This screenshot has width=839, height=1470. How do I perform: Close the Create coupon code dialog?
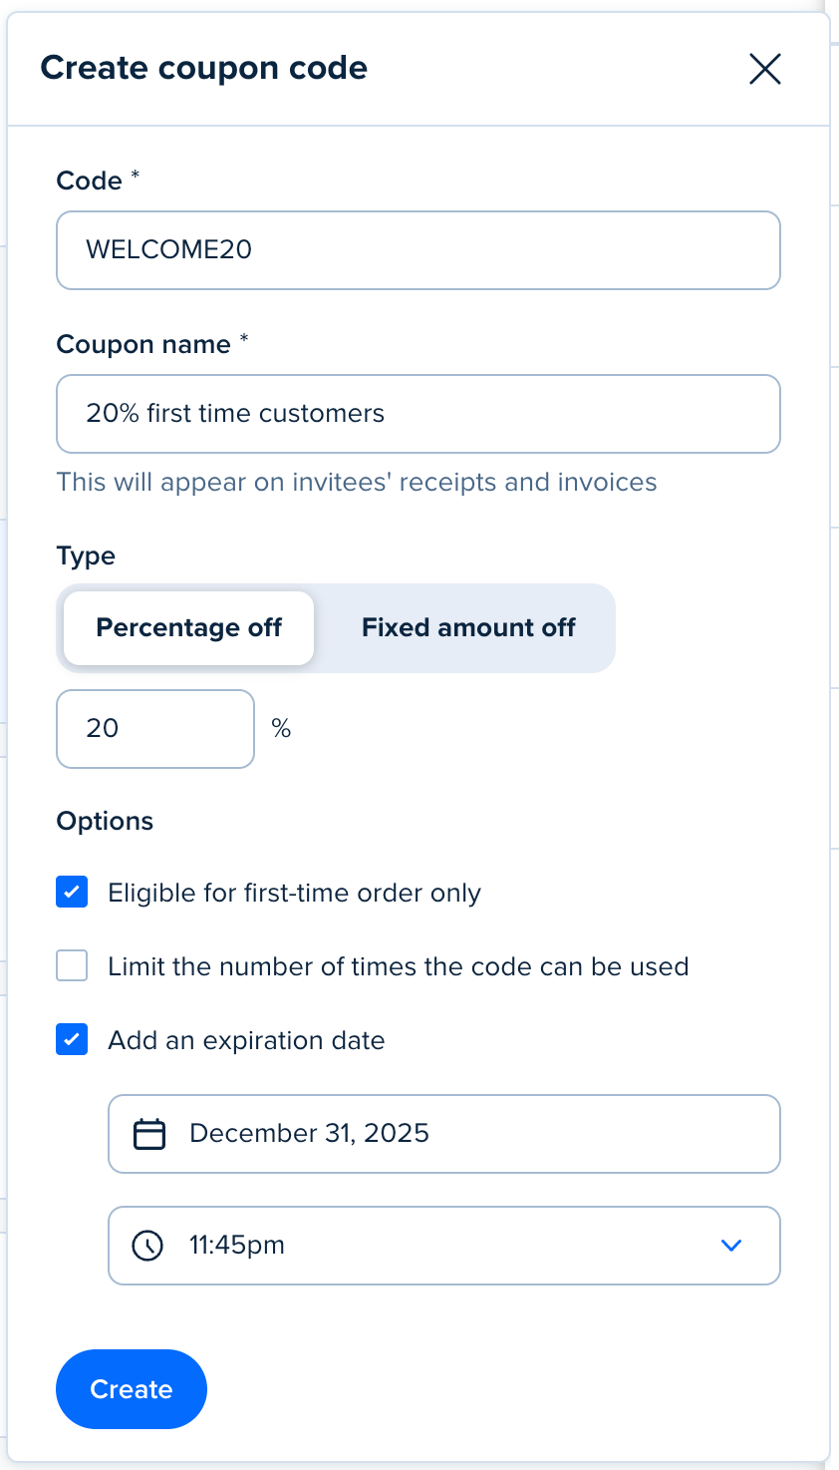pyautogui.click(x=764, y=69)
